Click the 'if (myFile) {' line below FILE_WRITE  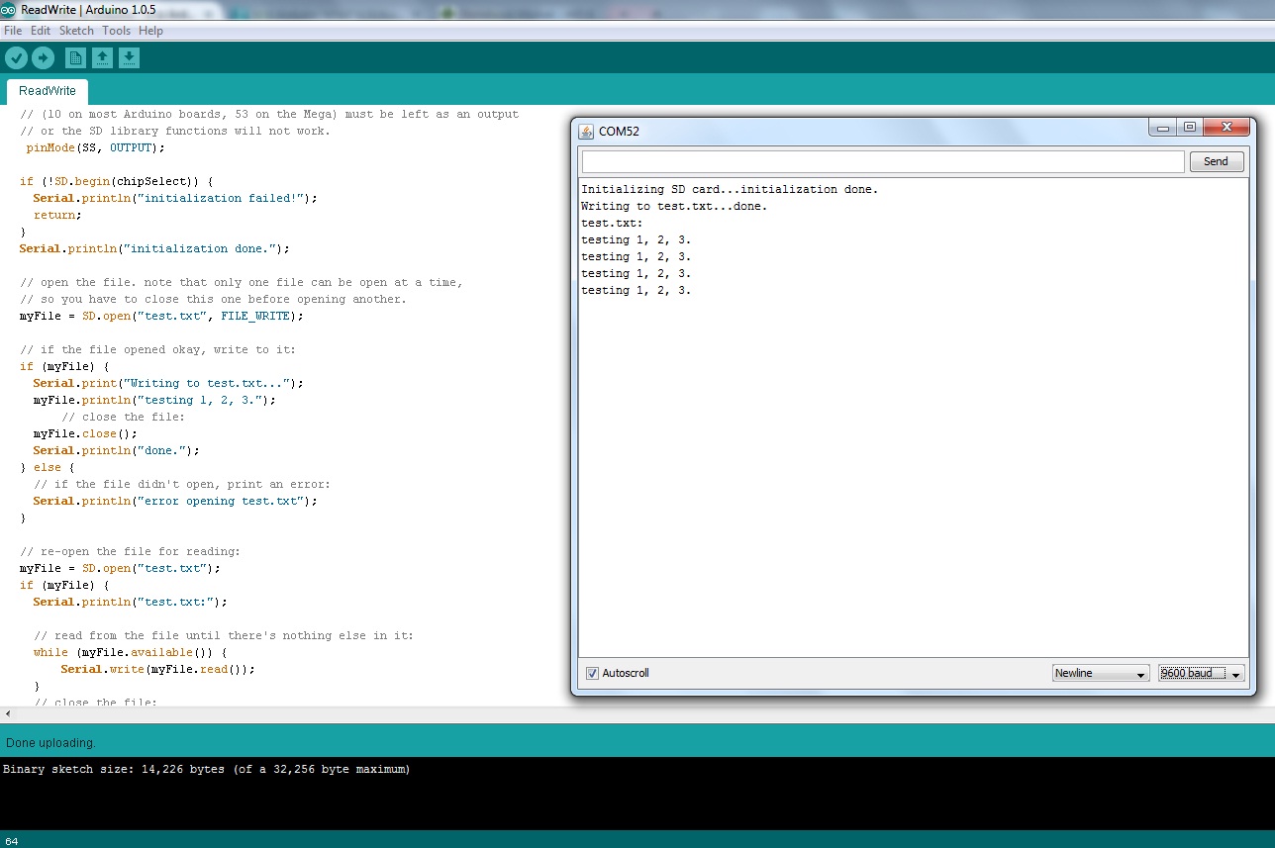pos(64,366)
